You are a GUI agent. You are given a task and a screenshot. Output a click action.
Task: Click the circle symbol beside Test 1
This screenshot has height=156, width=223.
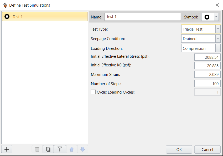click(7, 16)
